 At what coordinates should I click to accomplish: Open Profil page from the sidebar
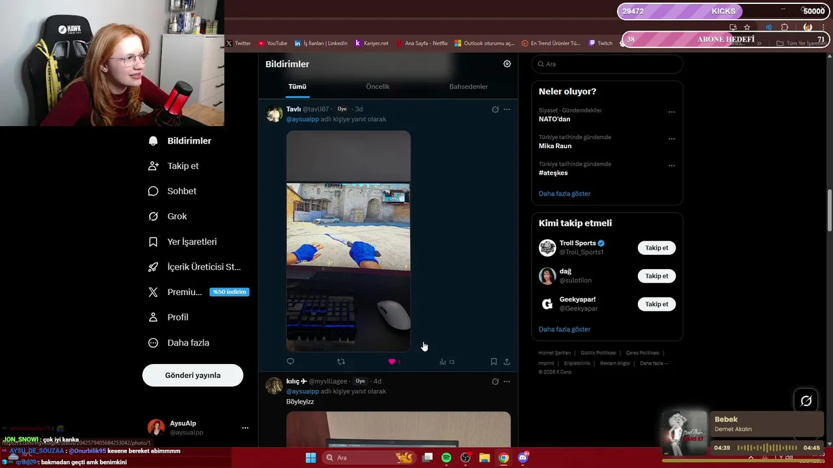point(168,317)
